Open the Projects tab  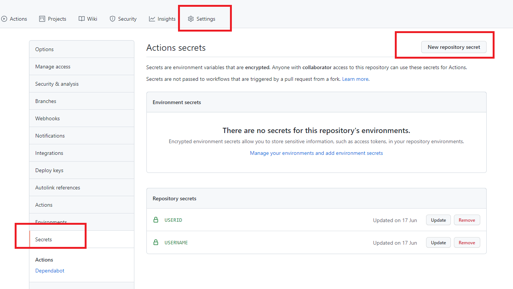click(53, 19)
